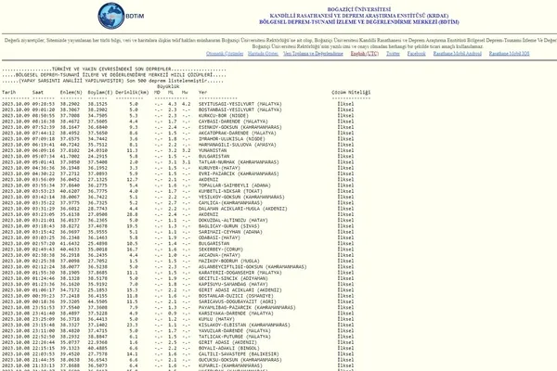Select TATLICAK-PUTURGE (MALATYA) location text
The height and width of the screenshot is (371, 557).
click(x=235, y=337)
